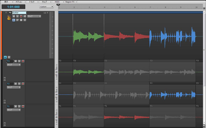Open the T2 lane edit filter dropdown
This screenshot has width=206, height=128.
14,88
